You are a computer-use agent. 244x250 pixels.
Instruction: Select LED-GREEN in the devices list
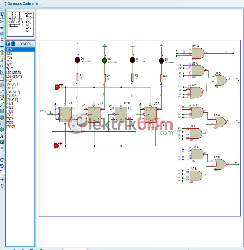[x=14, y=73]
